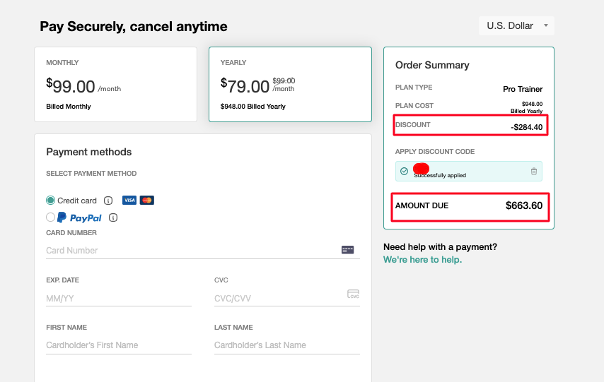Click the PayPal logo
This screenshot has height=382, width=604.
(x=79, y=218)
